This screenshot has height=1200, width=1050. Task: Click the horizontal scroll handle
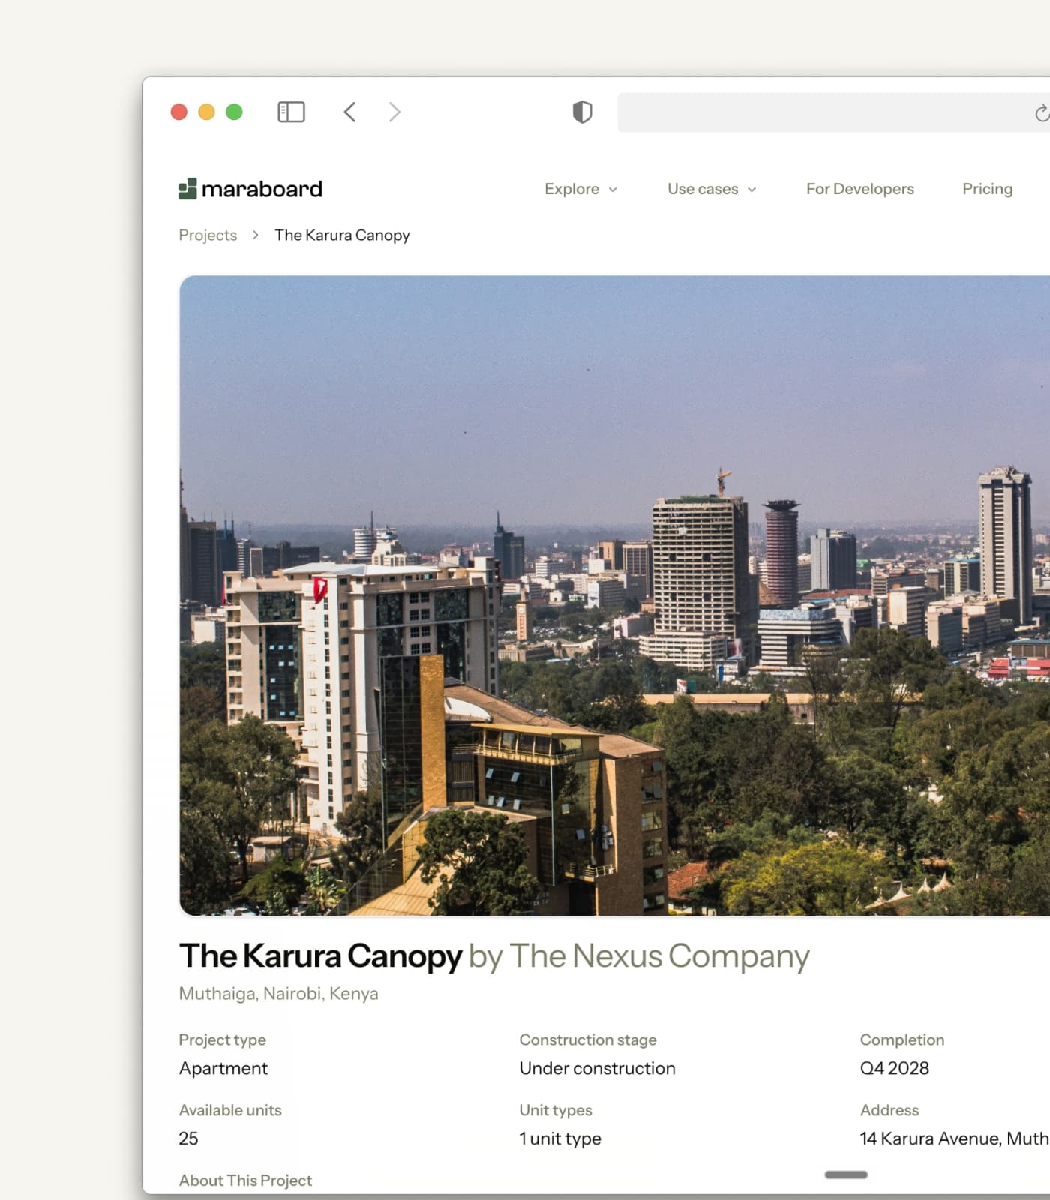[x=846, y=1174]
